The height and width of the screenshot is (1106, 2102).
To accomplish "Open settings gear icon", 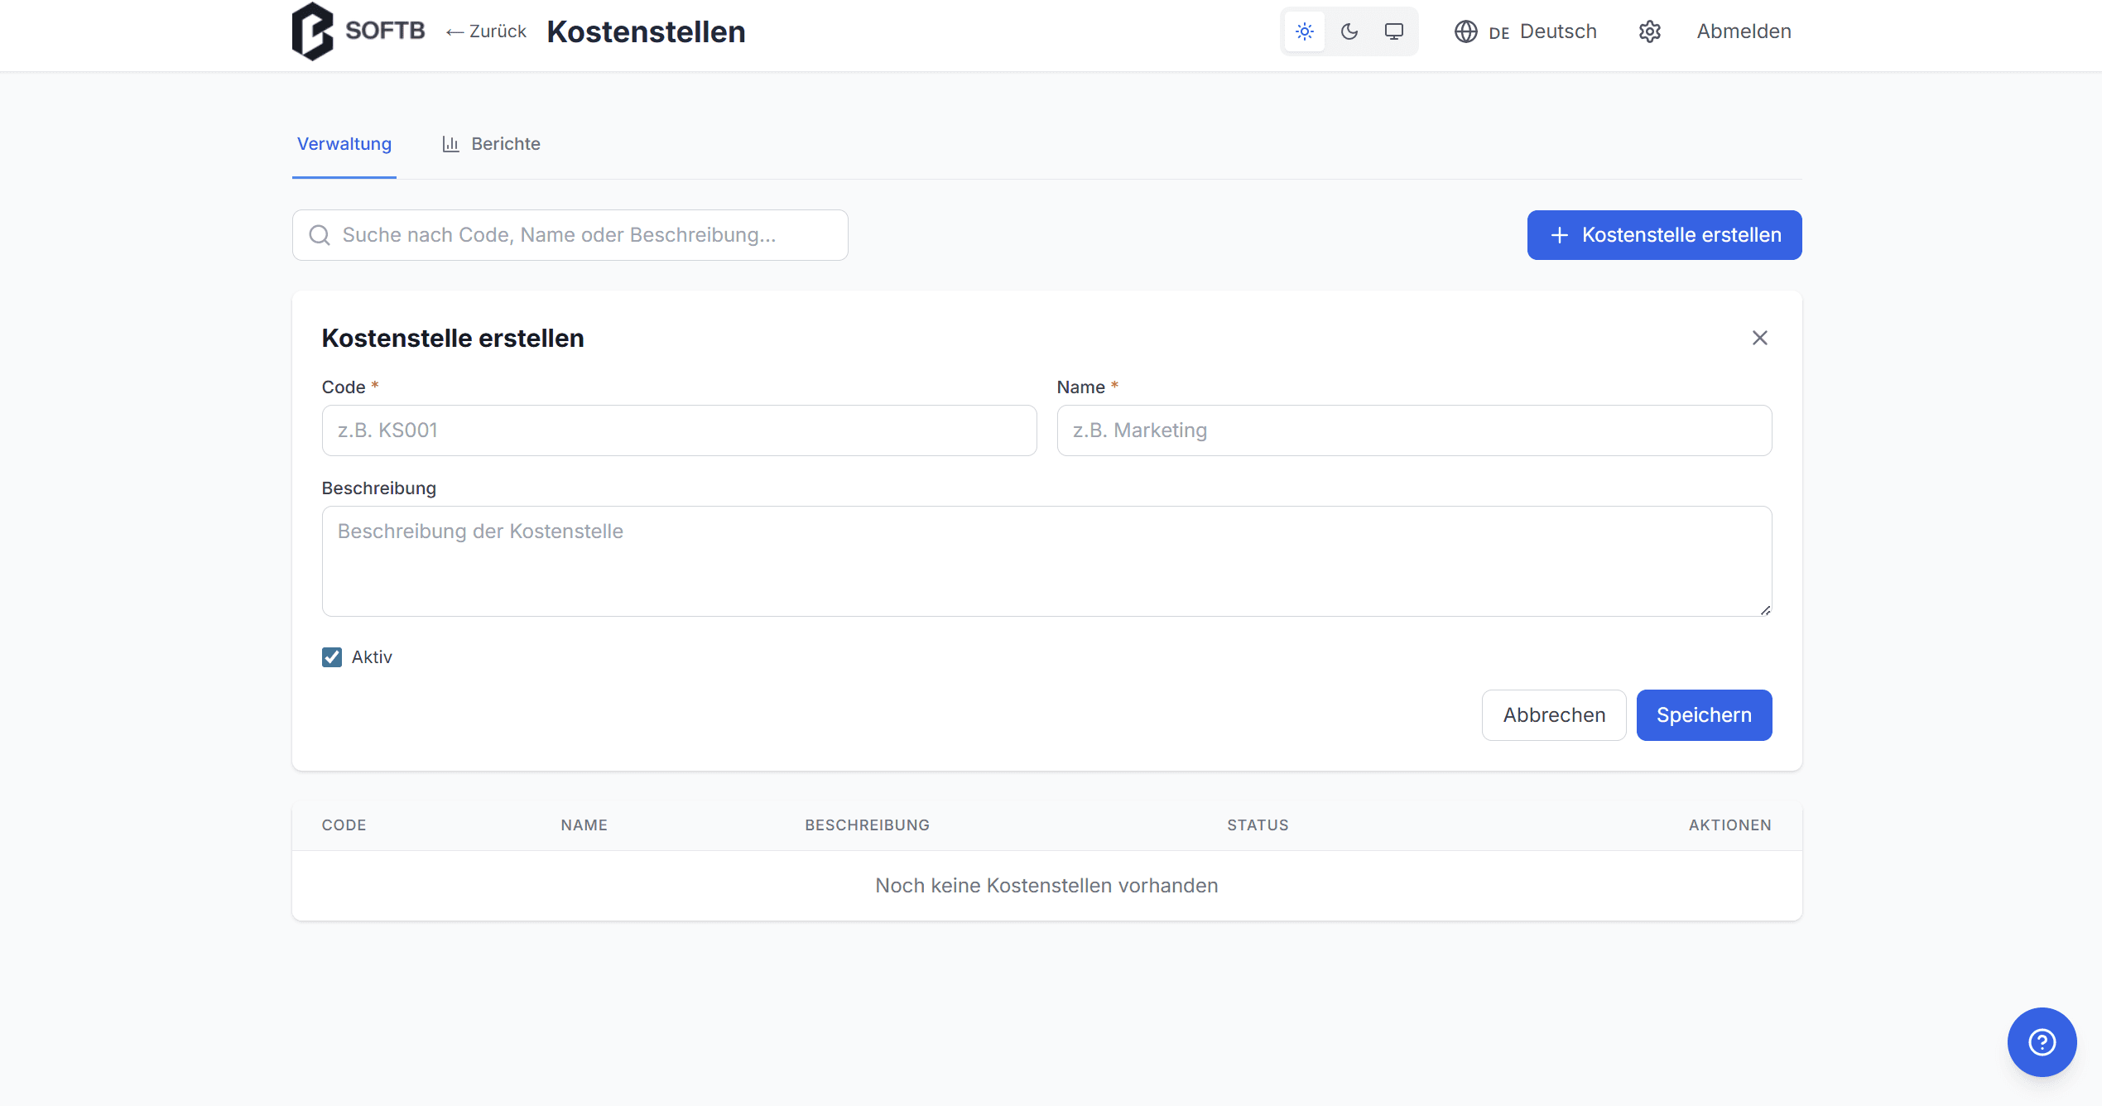I will click(1649, 31).
